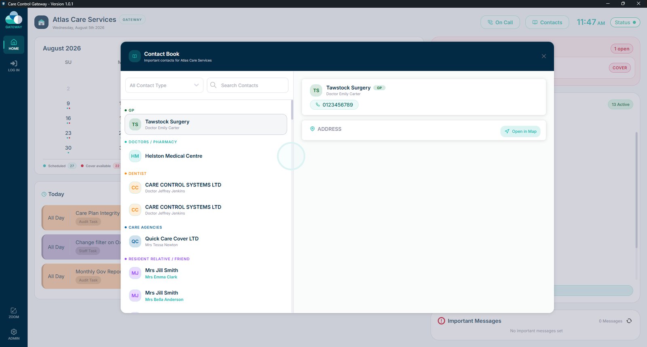Open the Home sidebar item
647x347 pixels.
coord(14,45)
